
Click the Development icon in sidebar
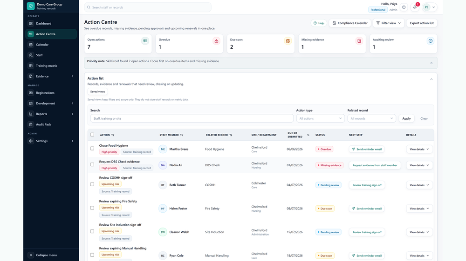point(31,104)
